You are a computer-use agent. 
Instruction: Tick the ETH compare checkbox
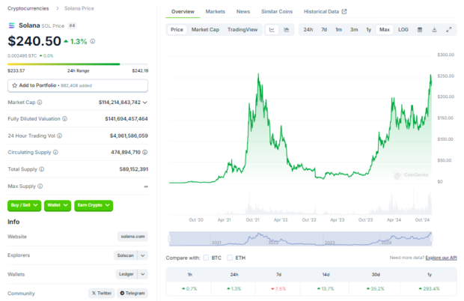[x=230, y=258]
